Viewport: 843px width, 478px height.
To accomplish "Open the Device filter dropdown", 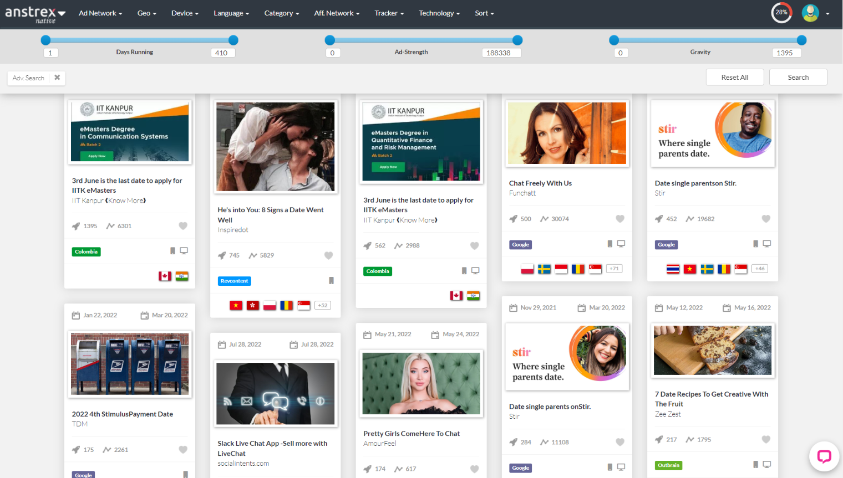I will point(185,13).
